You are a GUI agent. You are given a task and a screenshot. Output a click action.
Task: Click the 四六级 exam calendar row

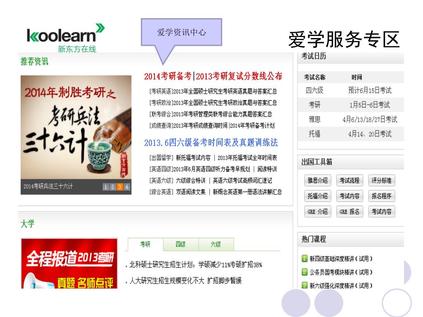coord(351,90)
